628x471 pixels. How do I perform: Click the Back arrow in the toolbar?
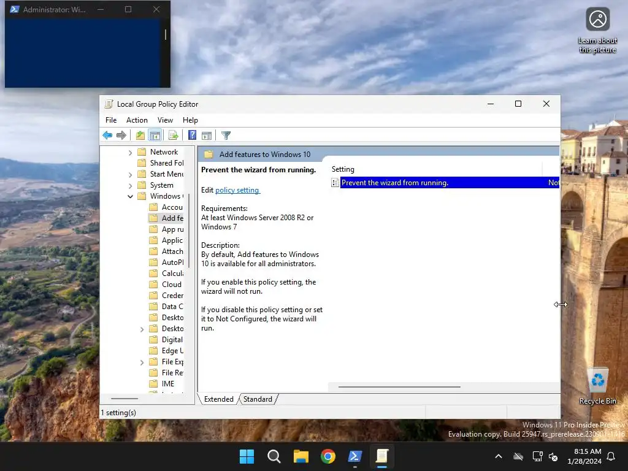click(x=107, y=136)
